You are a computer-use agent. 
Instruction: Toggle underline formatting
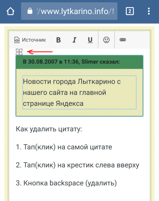pos(90,40)
